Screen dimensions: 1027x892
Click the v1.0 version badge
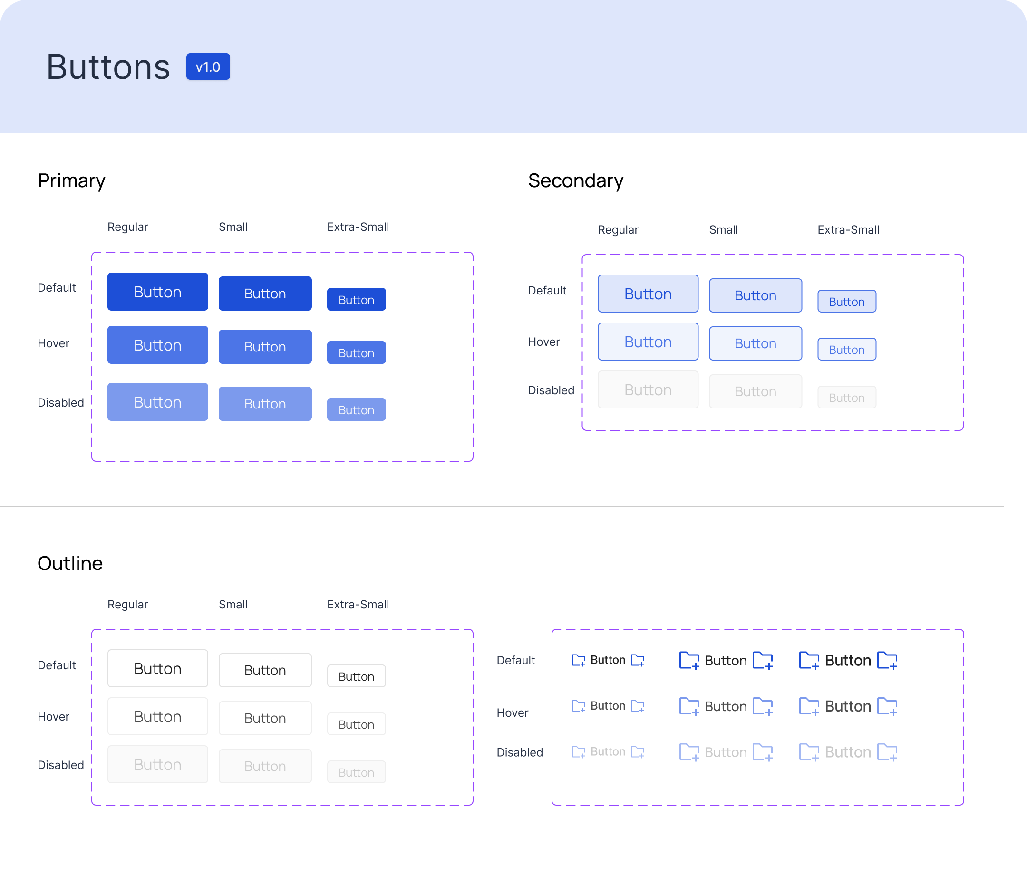208,66
